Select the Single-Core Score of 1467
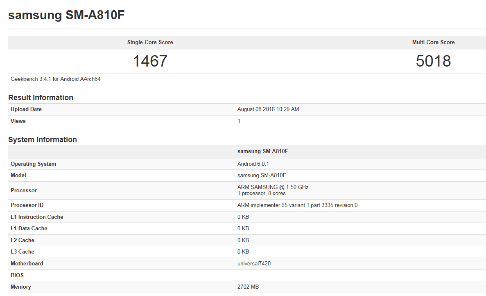The height and width of the screenshot is (296, 486). point(150,61)
